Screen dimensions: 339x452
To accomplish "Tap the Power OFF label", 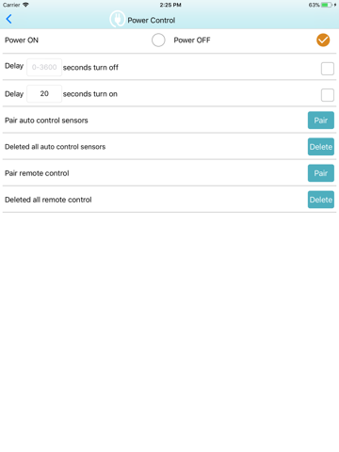I will (192, 40).
